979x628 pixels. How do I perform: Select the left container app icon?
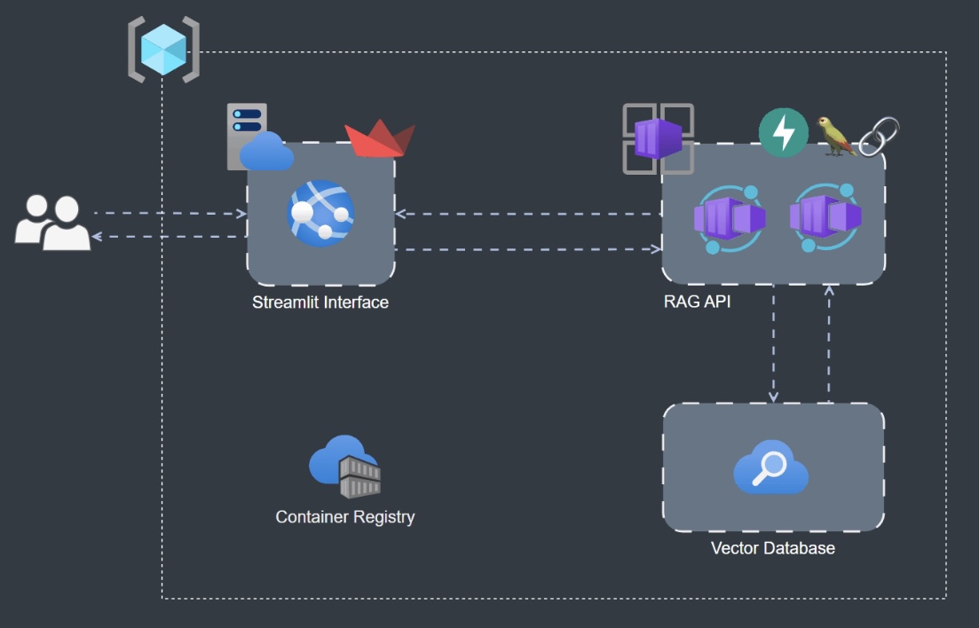(729, 218)
